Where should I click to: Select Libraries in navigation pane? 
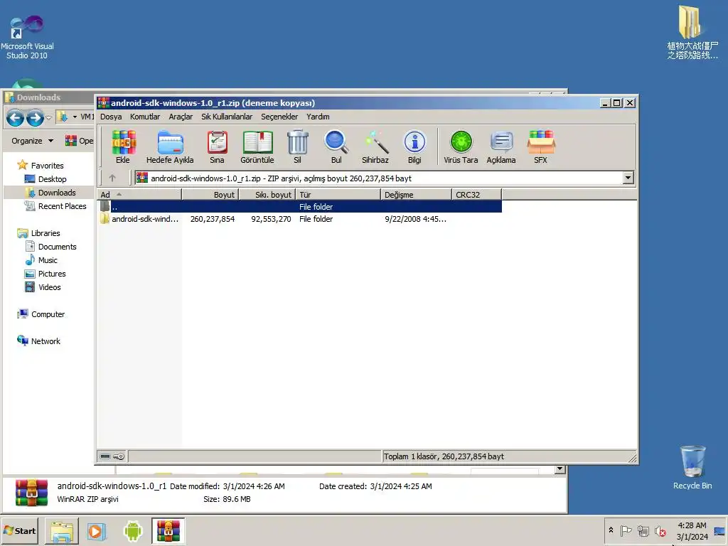tap(38, 232)
